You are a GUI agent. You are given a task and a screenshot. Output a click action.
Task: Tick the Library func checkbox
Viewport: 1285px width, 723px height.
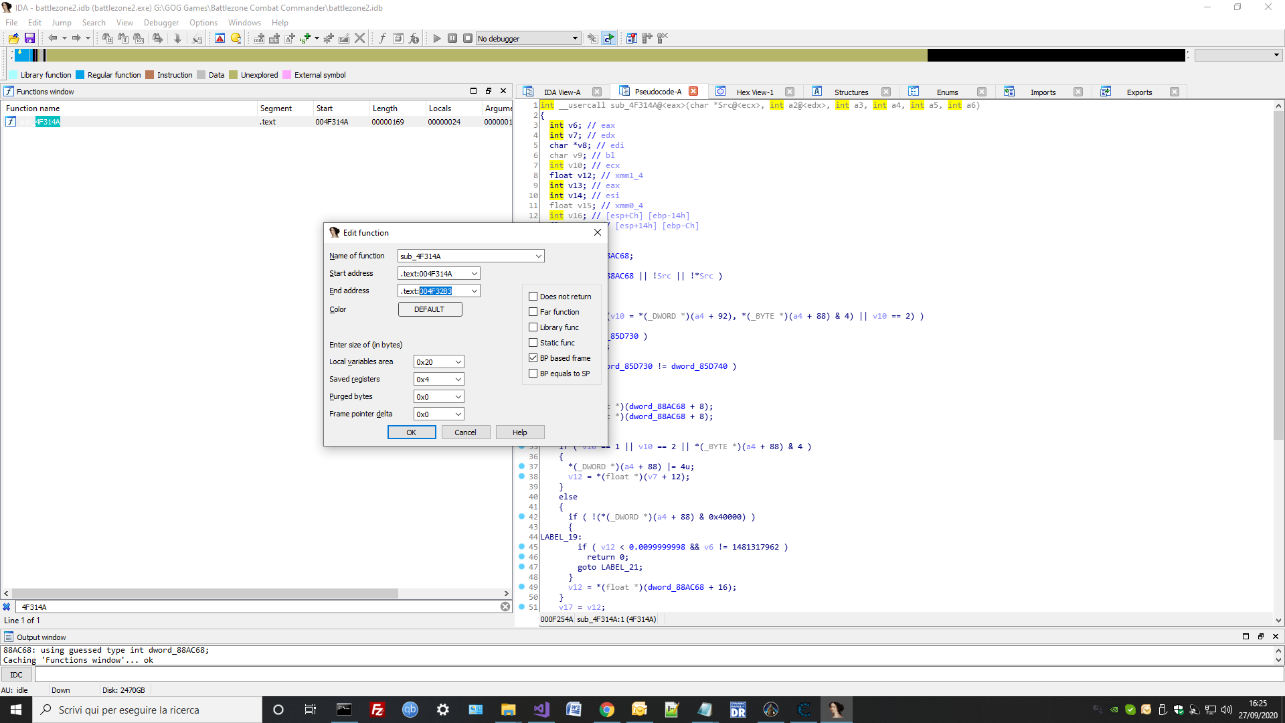coord(533,327)
